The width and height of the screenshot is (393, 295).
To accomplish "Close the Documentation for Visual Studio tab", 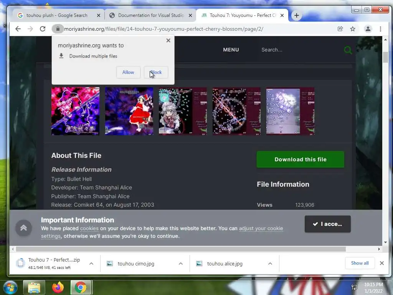I will [x=190, y=15].
